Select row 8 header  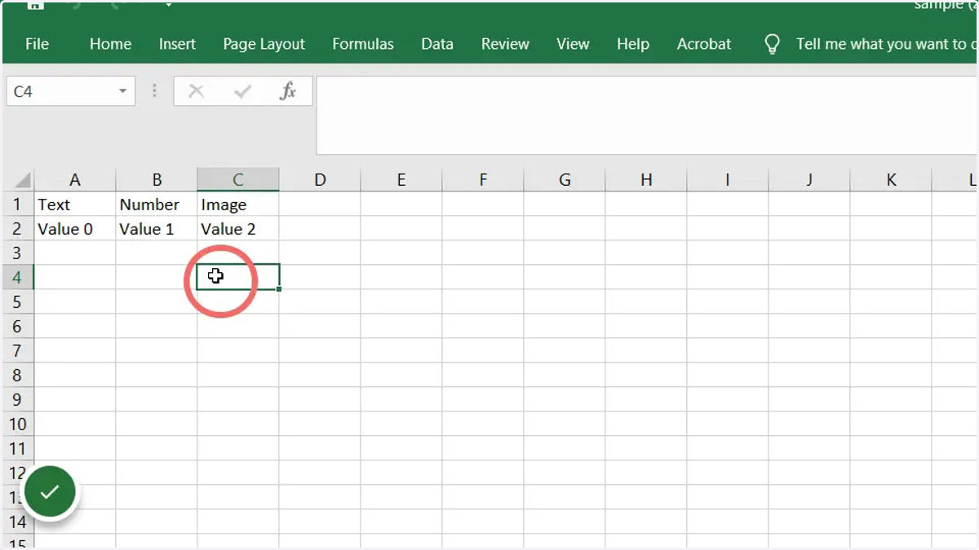[x=18, y=376]
